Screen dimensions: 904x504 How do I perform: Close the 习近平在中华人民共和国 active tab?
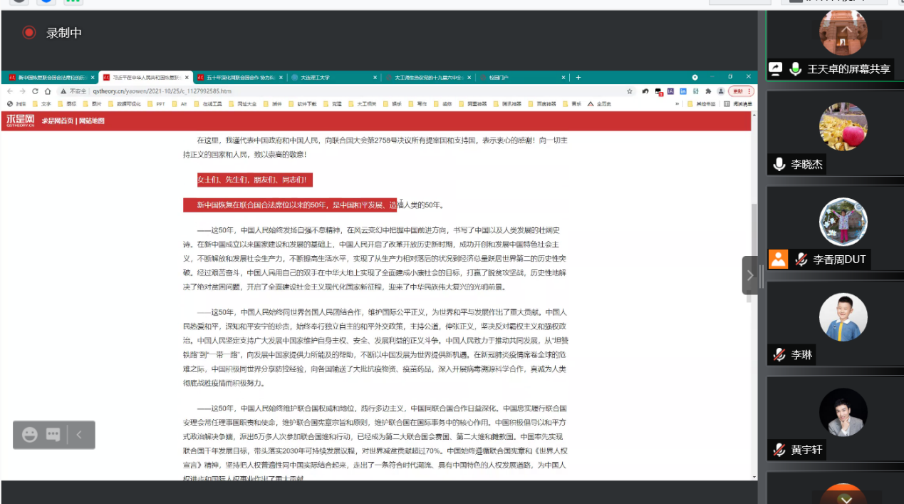point(187,77)
